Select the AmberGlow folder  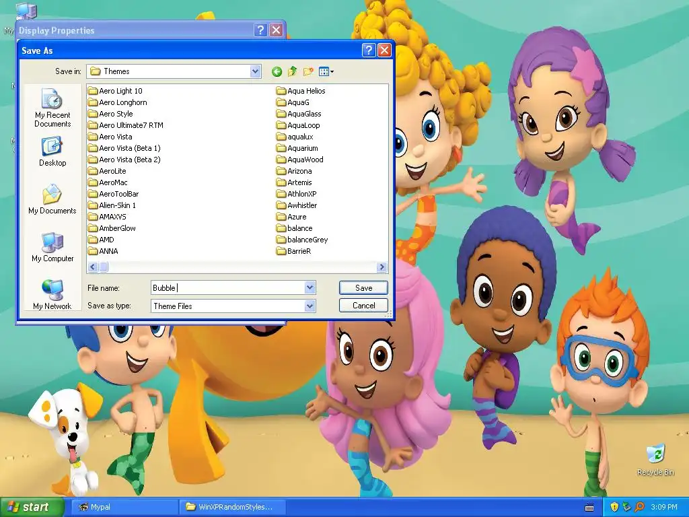point(112,228)
